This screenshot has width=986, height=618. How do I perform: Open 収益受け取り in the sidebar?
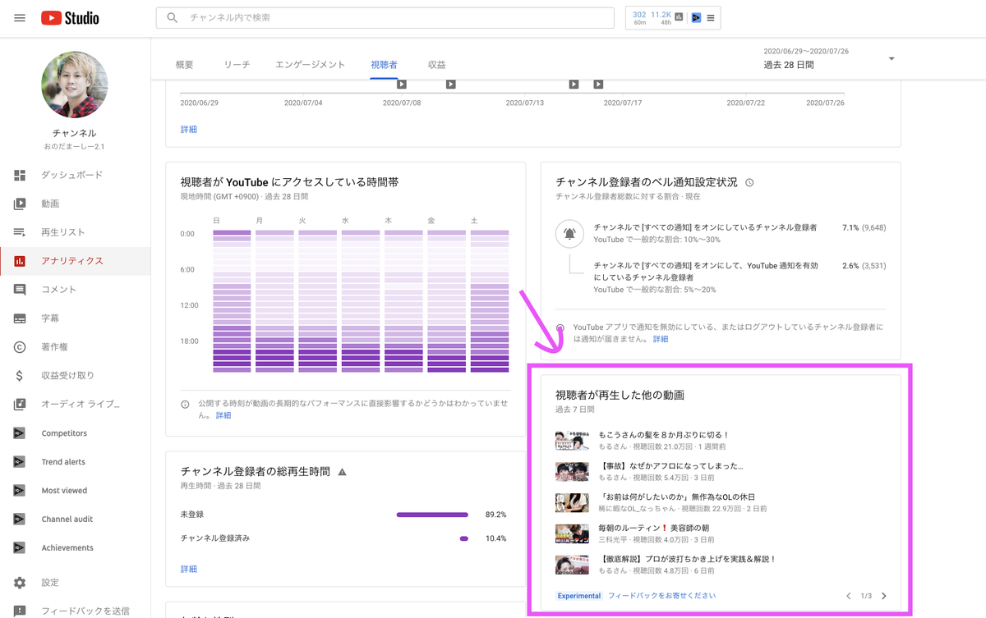tap(75, 376)
